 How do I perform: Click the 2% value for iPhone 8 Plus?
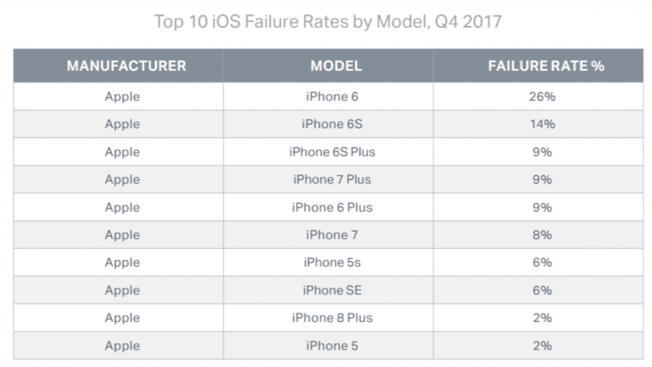[542, 318]
